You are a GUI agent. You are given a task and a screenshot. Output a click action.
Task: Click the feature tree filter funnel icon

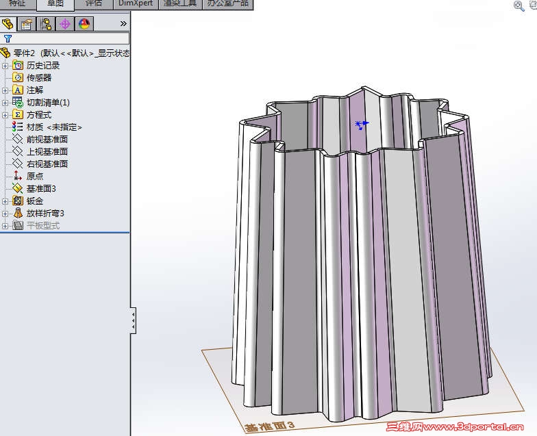8,38
